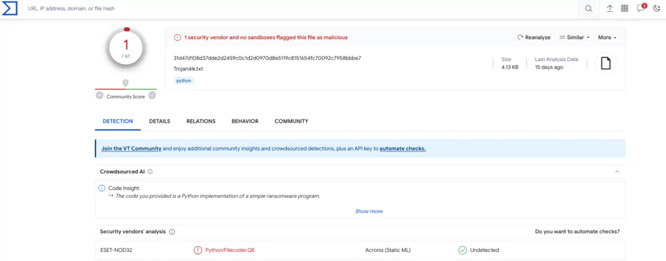The width and height of the screenshot is (666, 261).
Task: Click the python tag
Action: pos(184,80)
